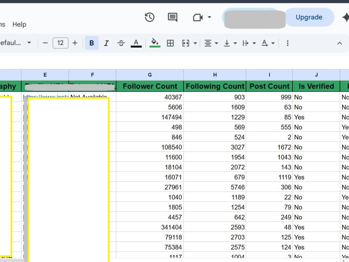The height and width of the screenshot is (262, 349).
Task: Select following count cell 903
Action: (x=215, y=97)
